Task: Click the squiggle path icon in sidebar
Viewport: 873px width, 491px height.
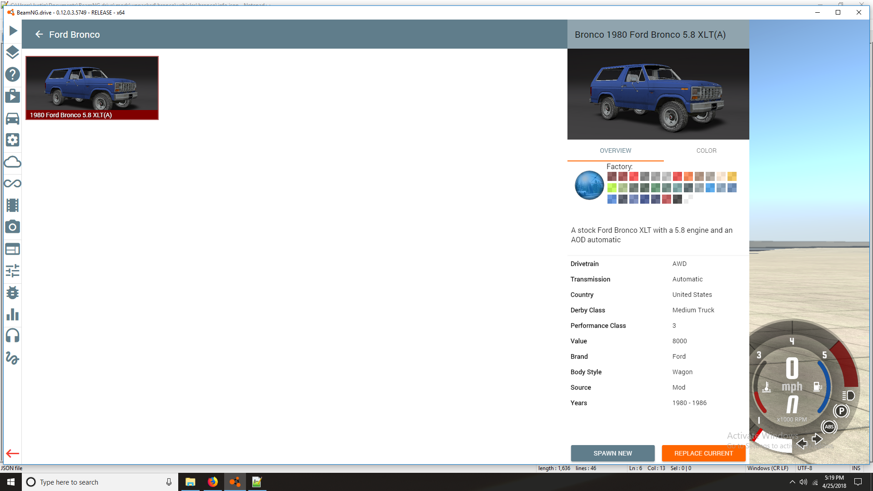Action: tap(13, 358)
